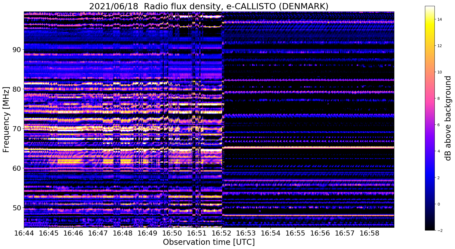Click the 'Observation time [UTC]' axis label
This screenshot has height=249, width=455.
(209, 242)
